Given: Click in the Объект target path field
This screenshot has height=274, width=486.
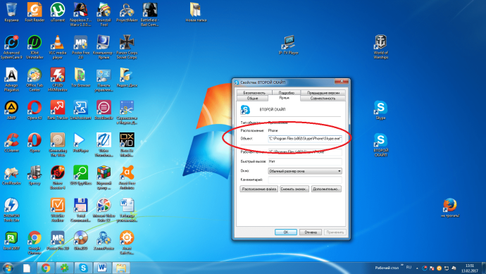Looking at the screenshot, I should (x=305, y=139).
